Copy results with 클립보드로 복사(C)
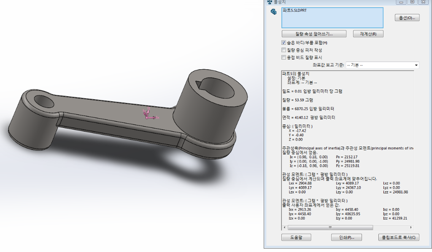The width and height of the screenshot is (432, 252). click(x=399, y=237)
